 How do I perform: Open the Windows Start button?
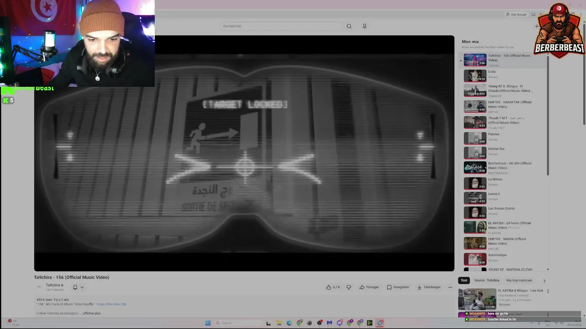pos(208,323)
